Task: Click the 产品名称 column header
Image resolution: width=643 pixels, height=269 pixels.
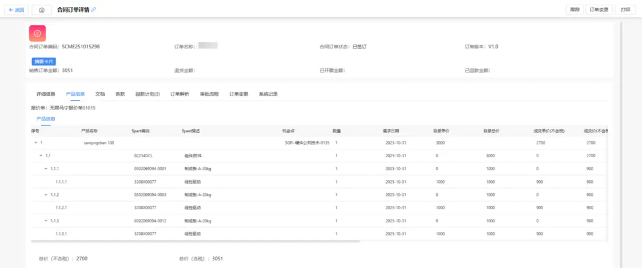Action: click(89, 131)
